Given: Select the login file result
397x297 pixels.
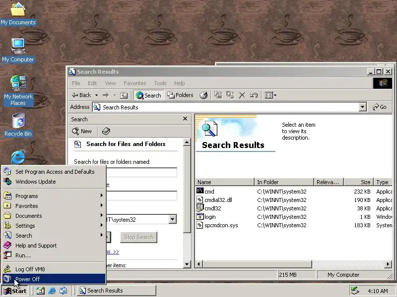Looking at the screenshot, I should tap(206, 217).
